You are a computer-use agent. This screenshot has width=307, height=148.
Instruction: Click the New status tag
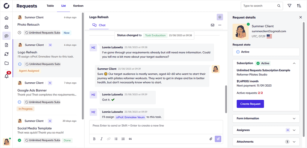coord(67,33)
